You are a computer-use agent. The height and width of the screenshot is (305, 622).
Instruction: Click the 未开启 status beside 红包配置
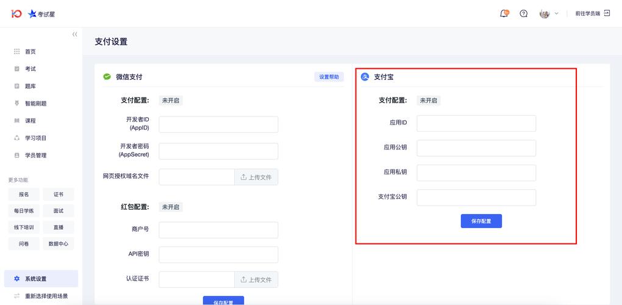171,207
